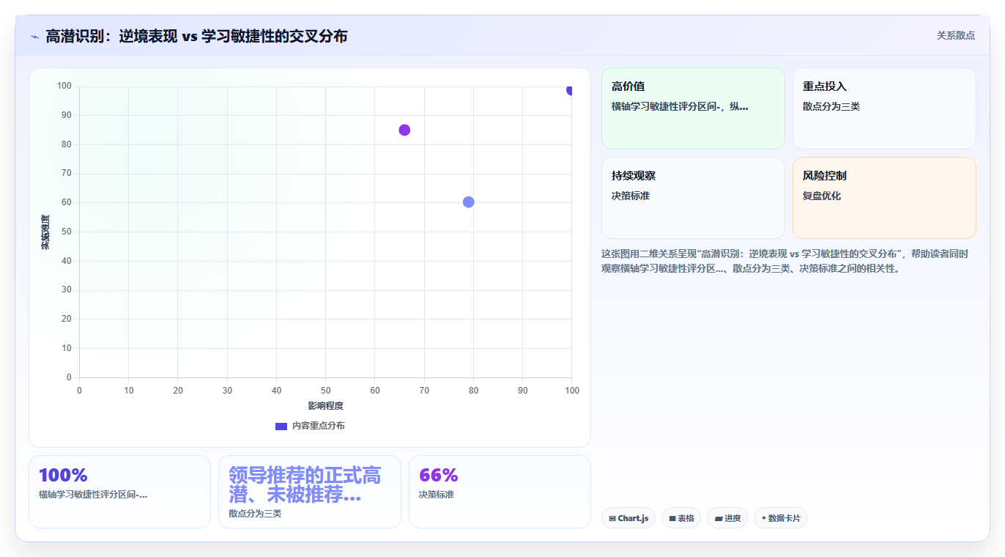The image size is (1005, 557).
Task: Click 散点分为三类 label under stat heading
Action: (255, 514)
